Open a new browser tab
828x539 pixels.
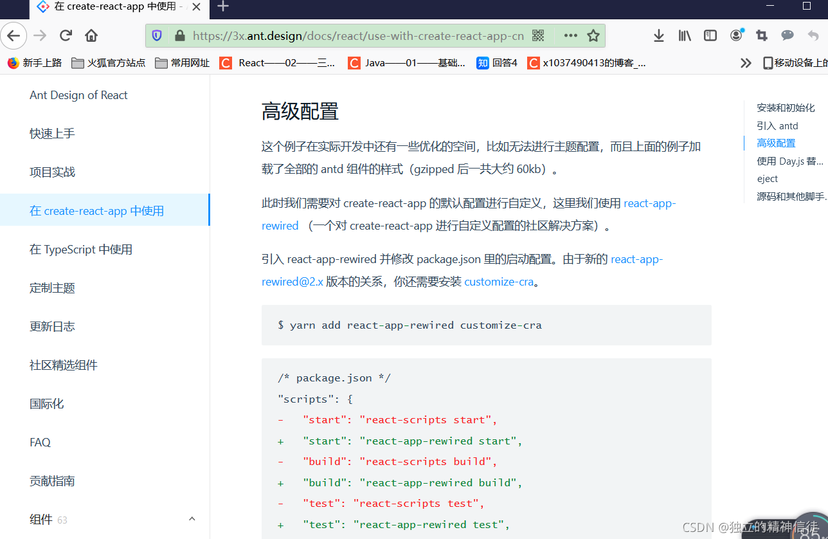(x=223, y=6)
